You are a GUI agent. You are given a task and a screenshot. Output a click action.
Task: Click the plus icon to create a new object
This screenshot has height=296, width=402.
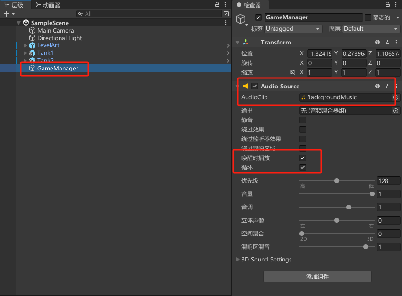(7, 14)
